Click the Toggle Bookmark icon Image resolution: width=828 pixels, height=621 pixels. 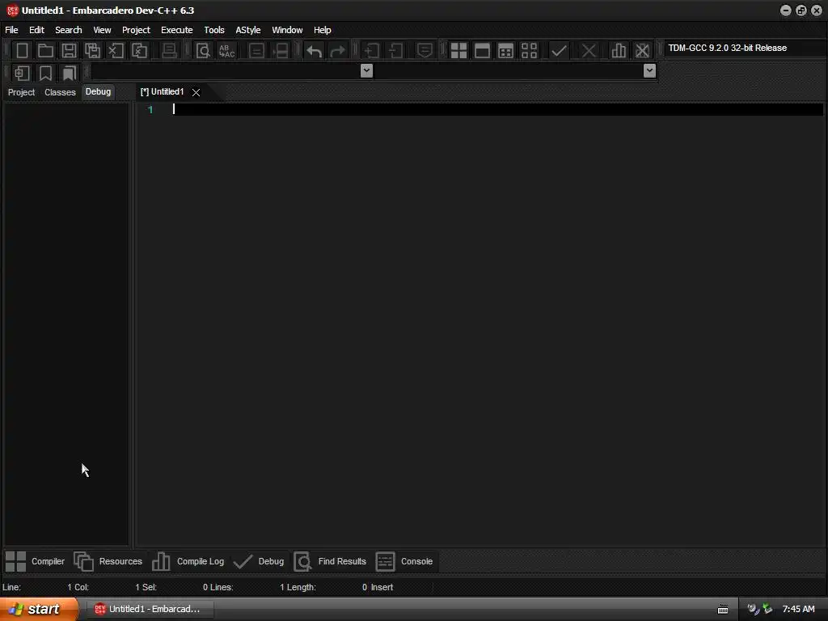tap(45, 73)
